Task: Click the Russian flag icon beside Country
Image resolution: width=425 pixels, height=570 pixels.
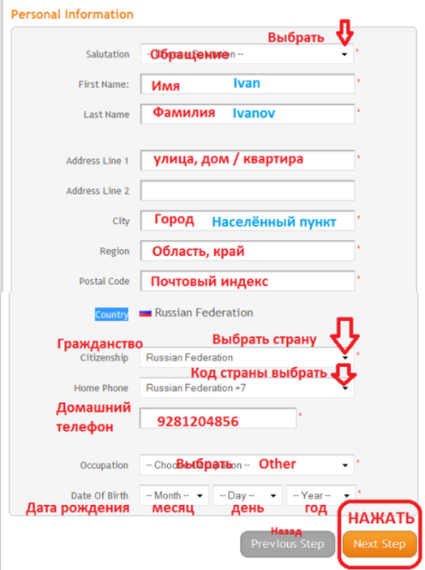Action: pos(145,313)
